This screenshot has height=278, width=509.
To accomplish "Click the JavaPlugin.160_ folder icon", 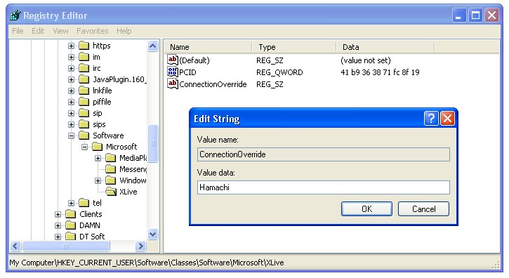I will coord(84,79).
